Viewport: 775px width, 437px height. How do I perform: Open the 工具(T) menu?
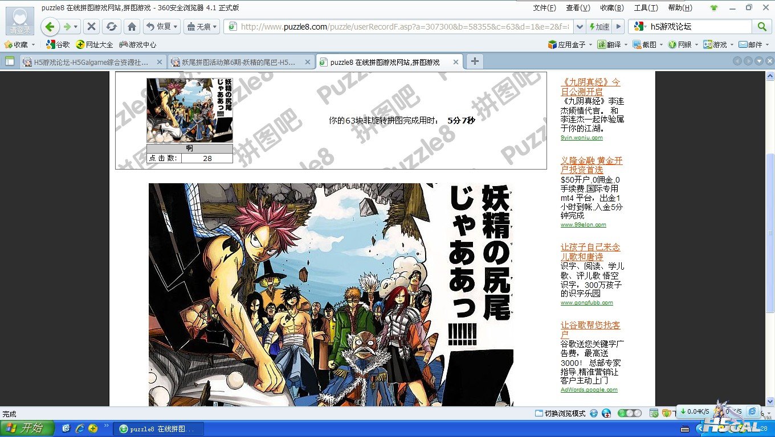pos(646,8)
